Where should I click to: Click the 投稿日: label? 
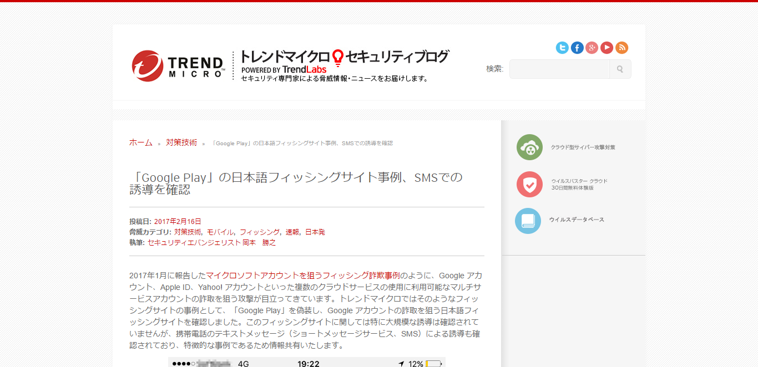[140, 221]
